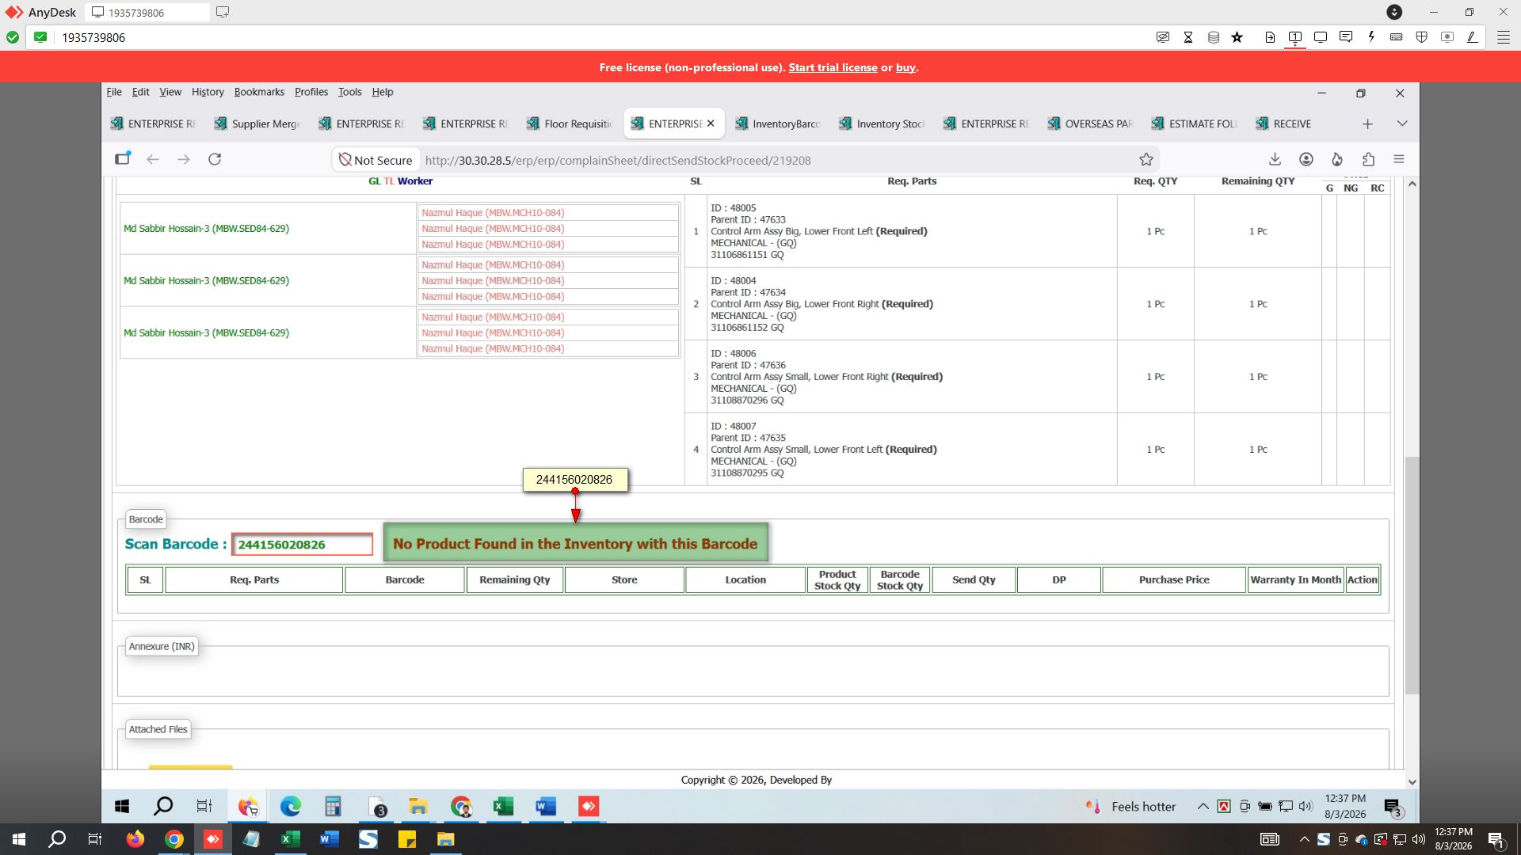
Task: Open the Firefox History menu
Action: click(x=208, y=92)
